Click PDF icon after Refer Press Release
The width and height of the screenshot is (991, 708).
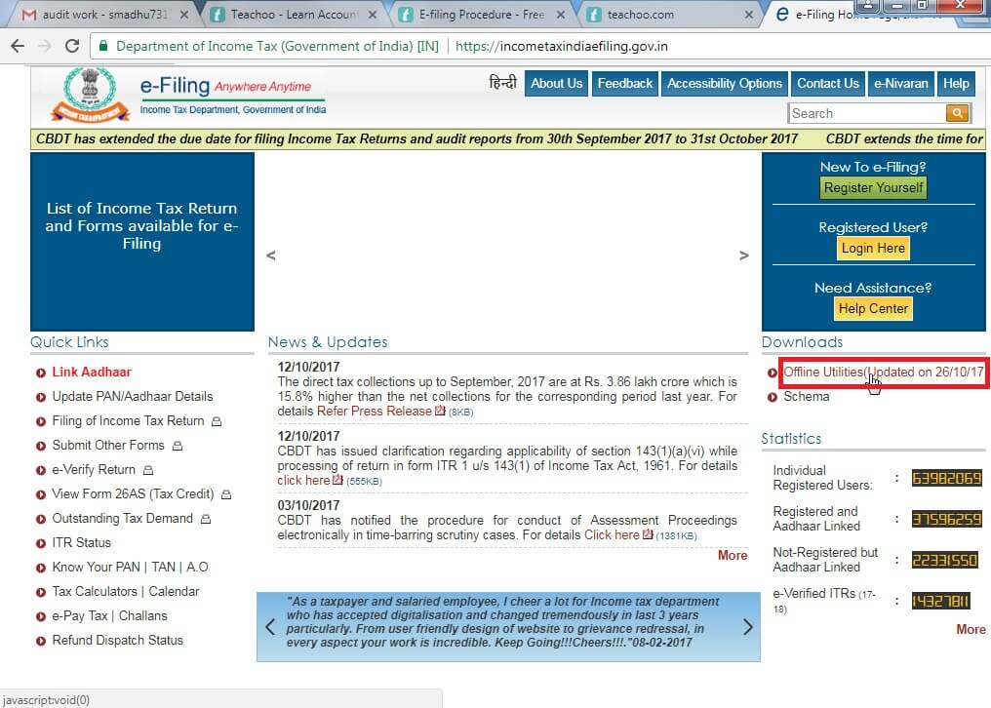click(440, 411)
